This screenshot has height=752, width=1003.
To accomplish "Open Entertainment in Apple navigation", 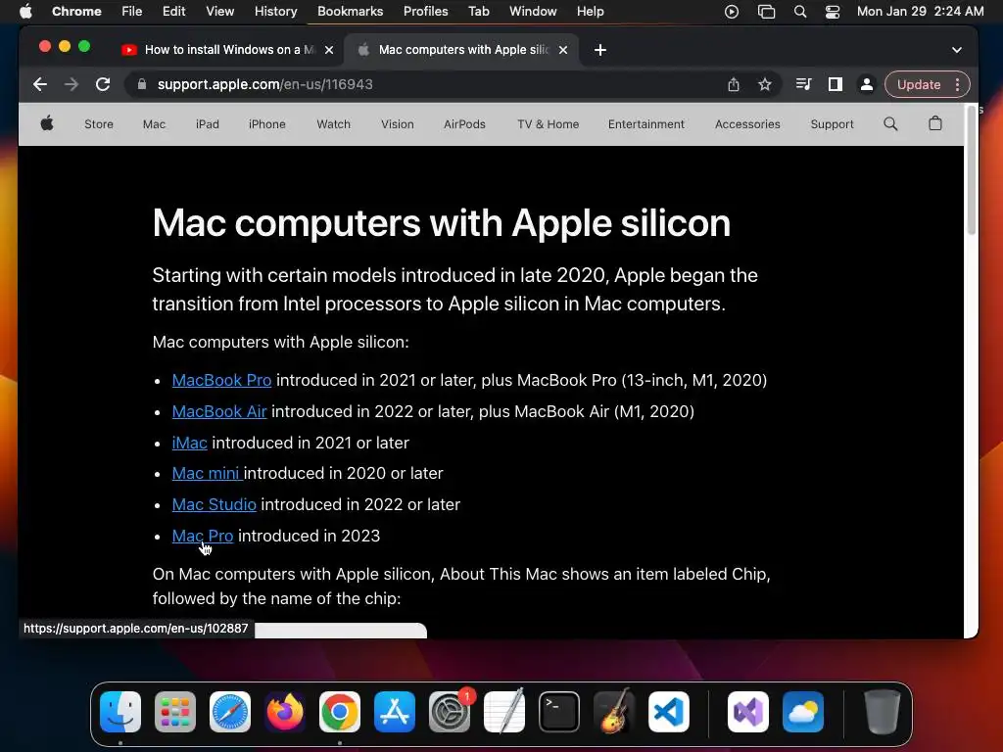I will click(646, 124).
